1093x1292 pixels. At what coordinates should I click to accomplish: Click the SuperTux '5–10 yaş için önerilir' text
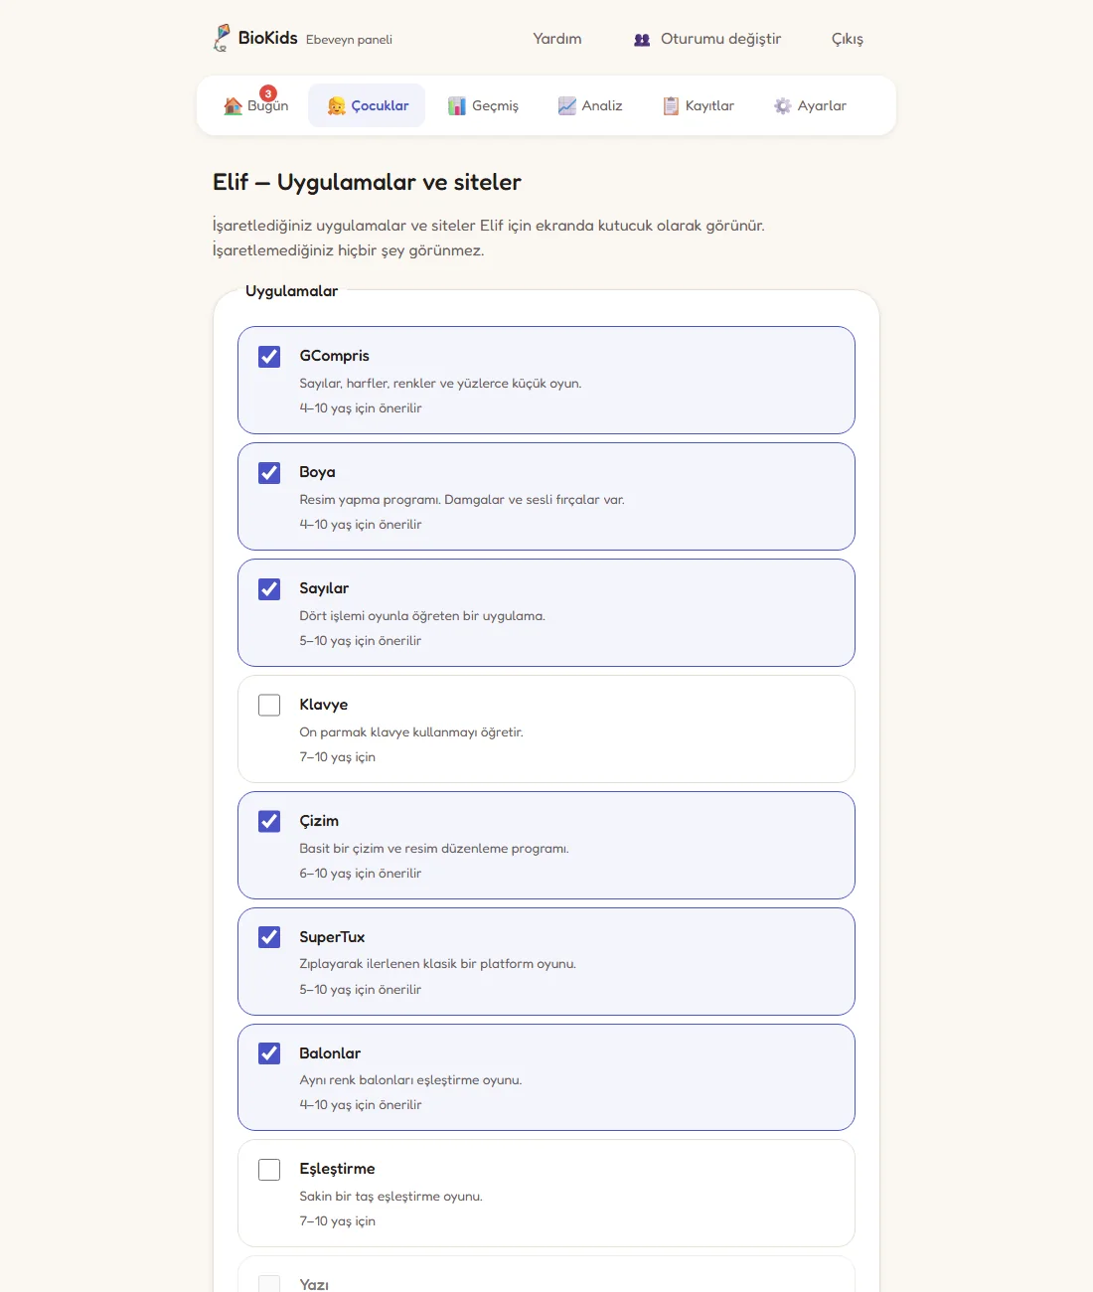pos(361,990)
